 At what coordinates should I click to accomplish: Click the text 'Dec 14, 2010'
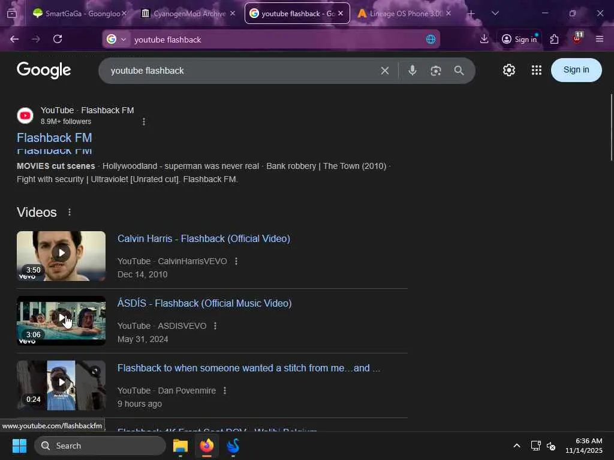(143, 274)
